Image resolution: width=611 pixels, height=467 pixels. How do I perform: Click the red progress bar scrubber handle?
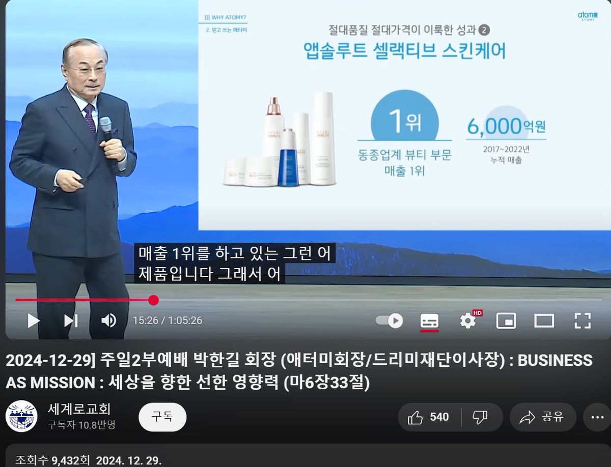153,300
